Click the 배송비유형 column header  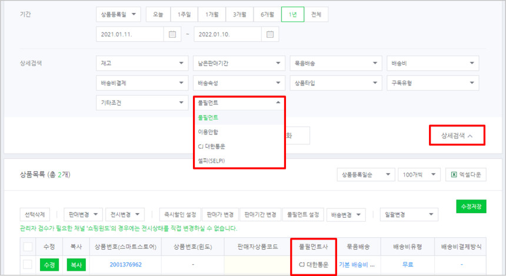point(408,247)
